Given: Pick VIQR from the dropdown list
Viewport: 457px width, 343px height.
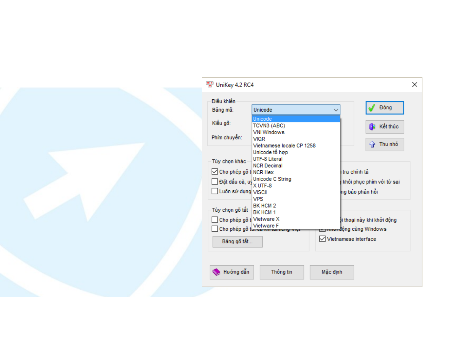Looking at the screenshot, I should coord(296,139).
